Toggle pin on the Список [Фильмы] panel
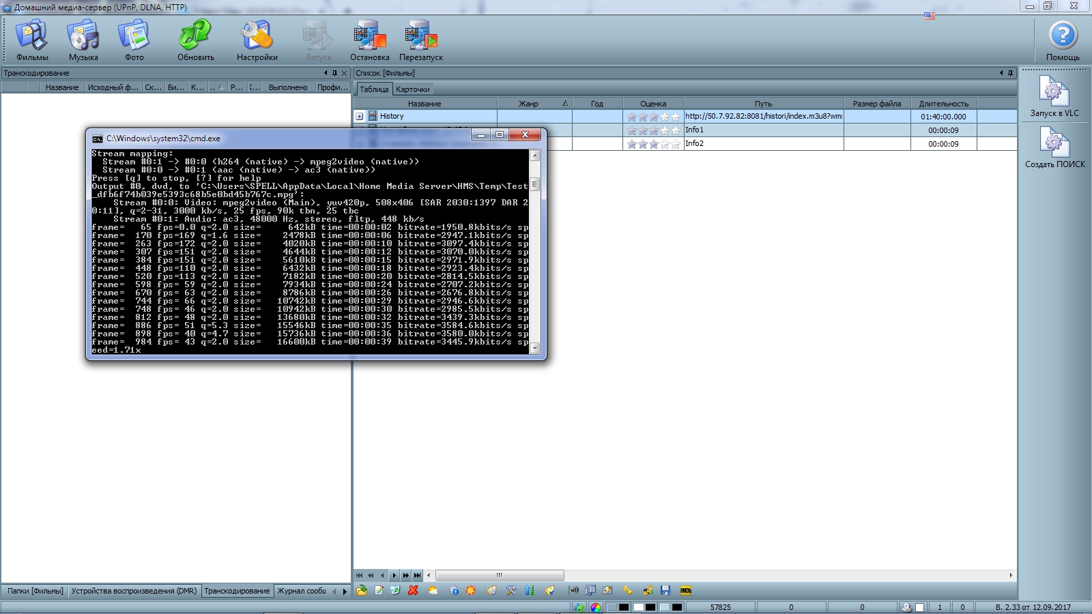This screenshot has width=1092, height=614. [x=1010, y=73]
